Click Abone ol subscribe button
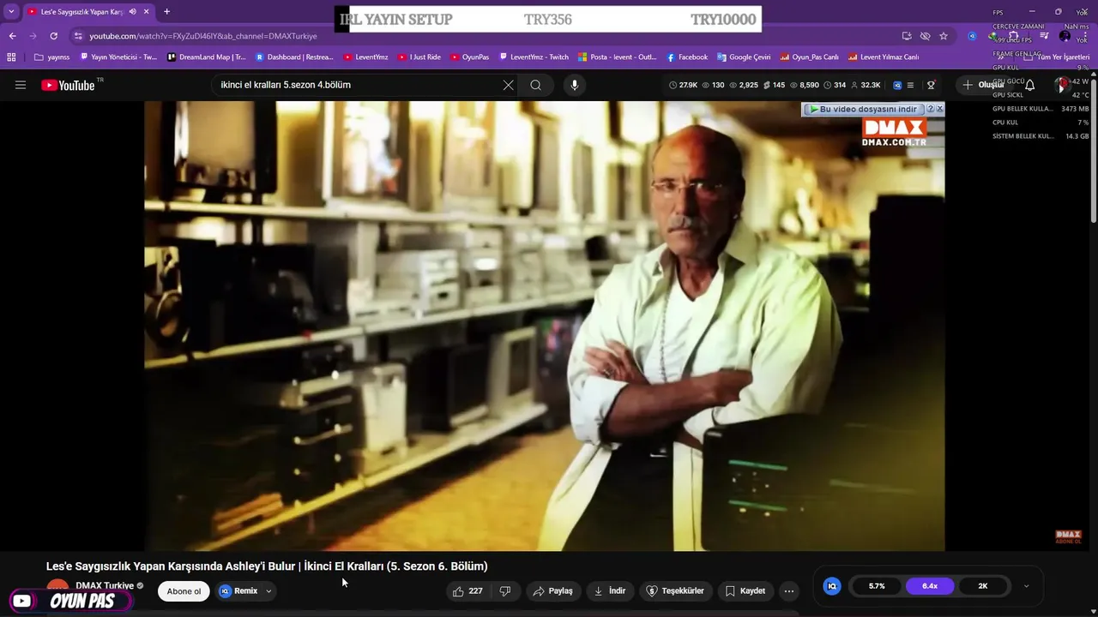Viewport: 1098px width, 617px height. pyautogui.click(x=184, y=590)
